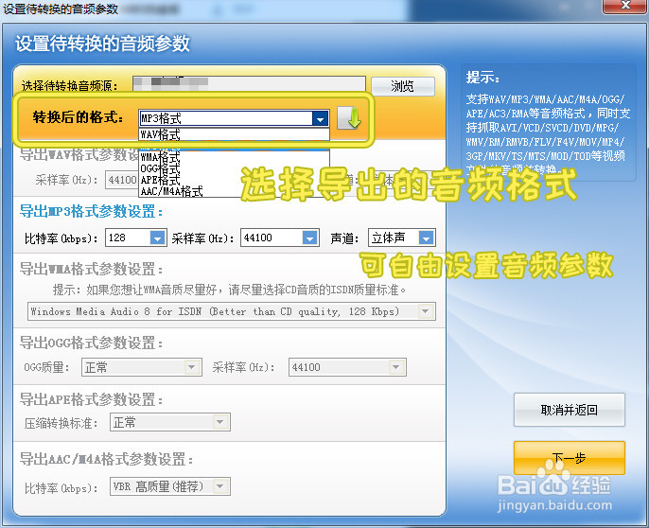Click the 导出AAC/M4A格式参数设置 heading
Screen dimensions: 649x528
point(106,459)
